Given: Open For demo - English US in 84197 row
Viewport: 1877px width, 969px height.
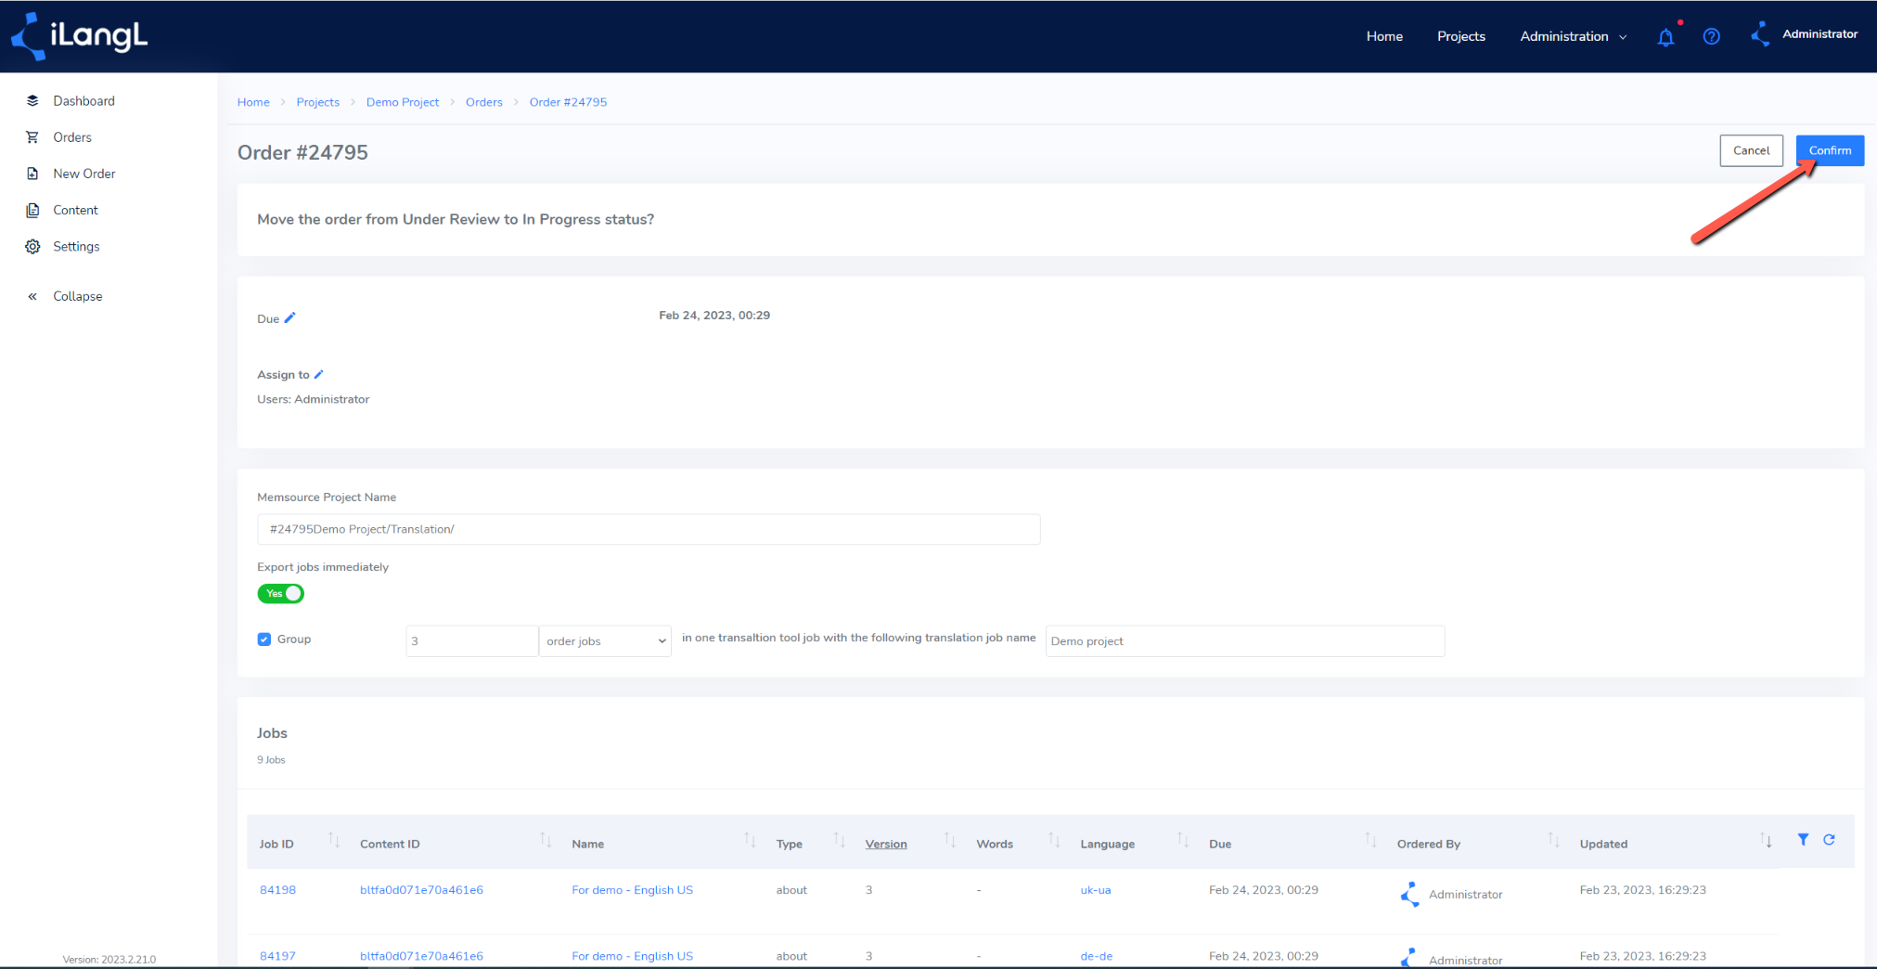Looking at the screenshot, I should click(x=632, y=955).
